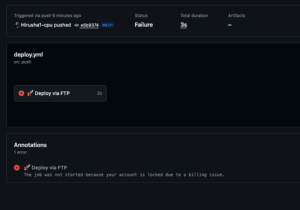
Task: Click the rocket emoji in the annotation
Action: pyautogui.click(x=27, y=167)
